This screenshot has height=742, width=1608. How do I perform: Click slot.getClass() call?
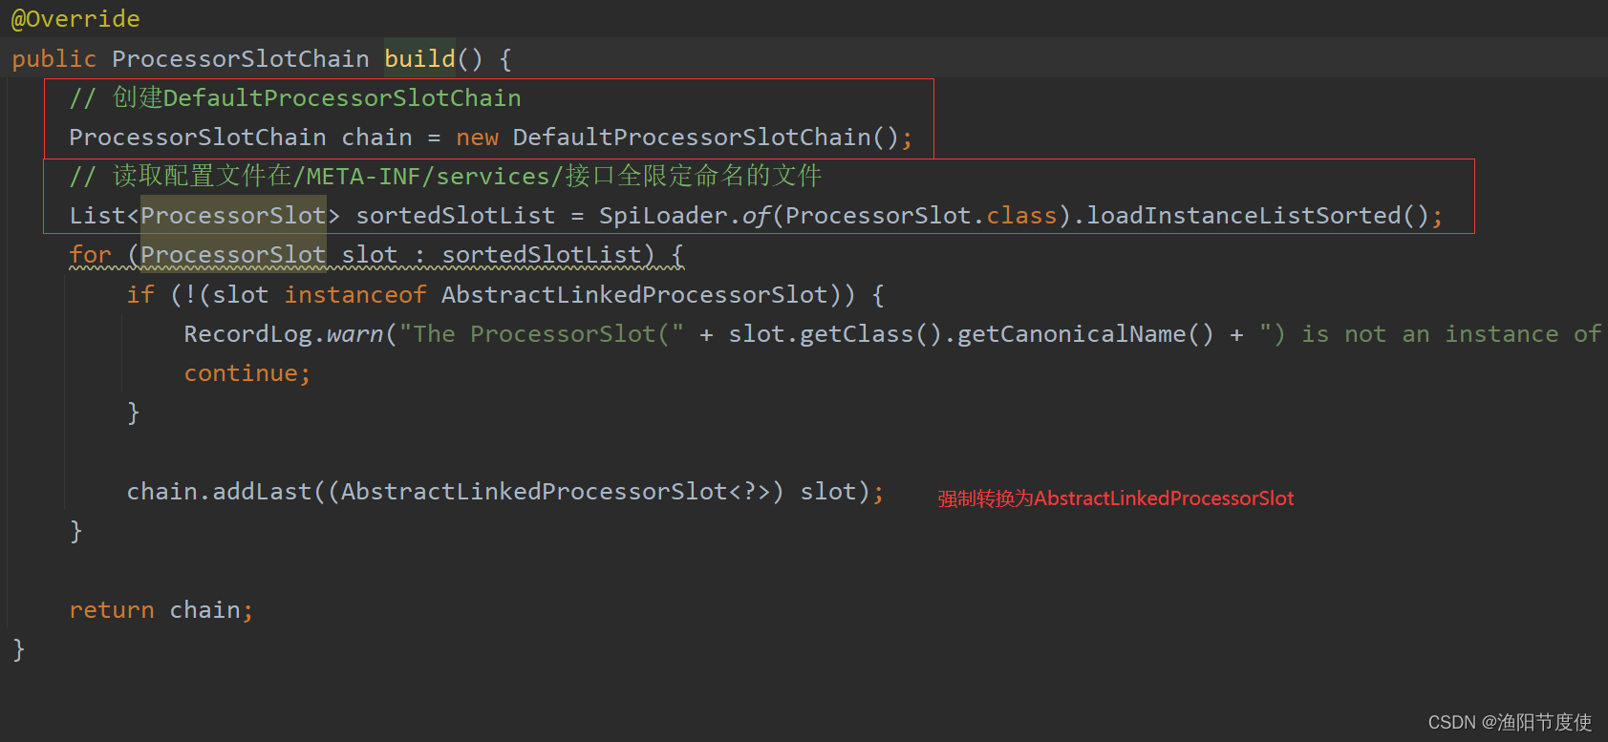[x=835, y=334]
